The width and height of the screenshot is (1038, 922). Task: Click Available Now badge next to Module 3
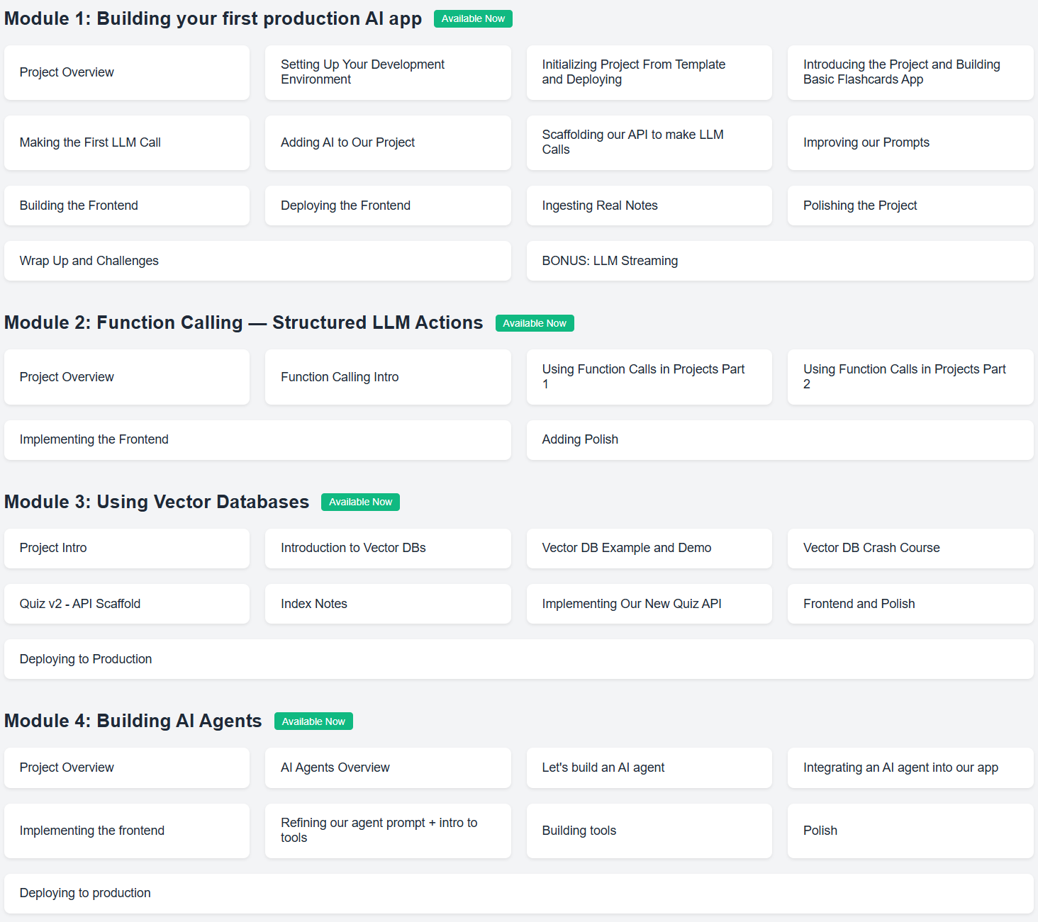pos(360,502)
